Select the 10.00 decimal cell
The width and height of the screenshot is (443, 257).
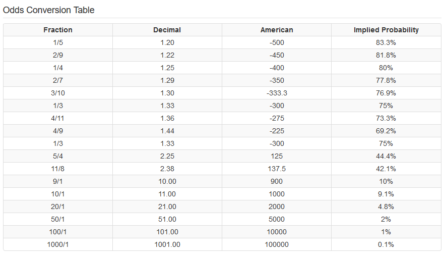point(167,181)
